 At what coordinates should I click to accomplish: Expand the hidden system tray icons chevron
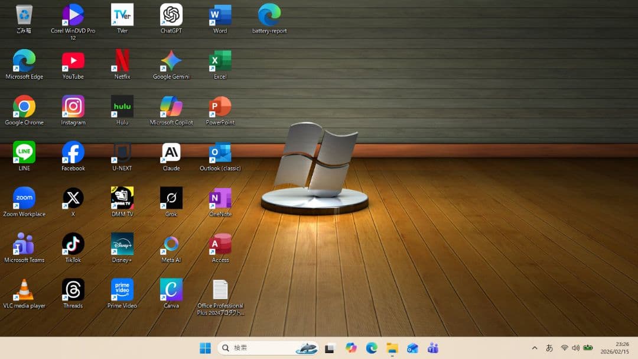(535, 348)
